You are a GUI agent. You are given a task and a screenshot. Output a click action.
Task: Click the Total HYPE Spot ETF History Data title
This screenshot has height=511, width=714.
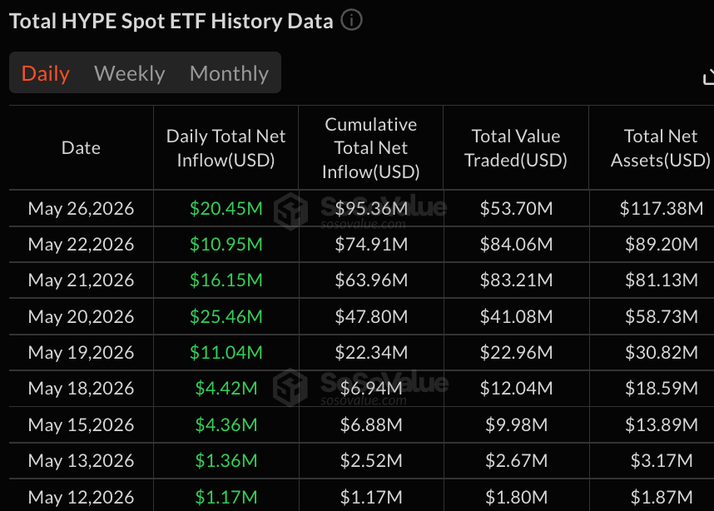click(x=171, y=21)
